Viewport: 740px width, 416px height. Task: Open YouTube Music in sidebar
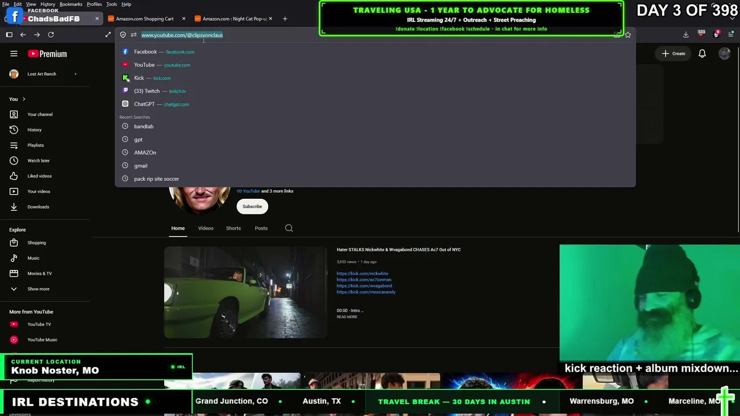click(42, 340)
